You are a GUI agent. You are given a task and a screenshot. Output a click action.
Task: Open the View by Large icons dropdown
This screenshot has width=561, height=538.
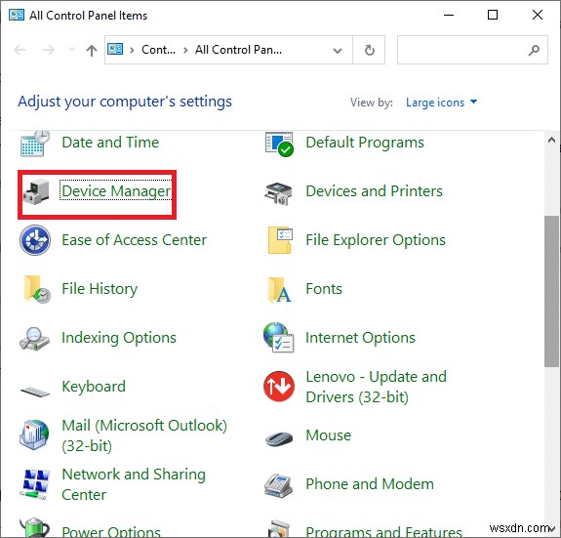pyautogui.click(x=442, y=103)
